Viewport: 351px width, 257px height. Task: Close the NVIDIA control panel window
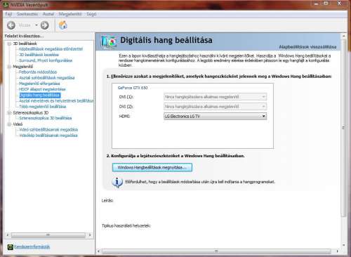(x=339, y=4)
